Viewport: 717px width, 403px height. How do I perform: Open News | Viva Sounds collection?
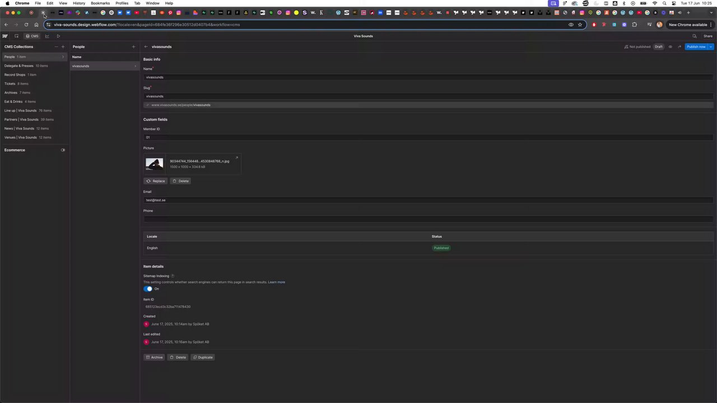point(34,129)
